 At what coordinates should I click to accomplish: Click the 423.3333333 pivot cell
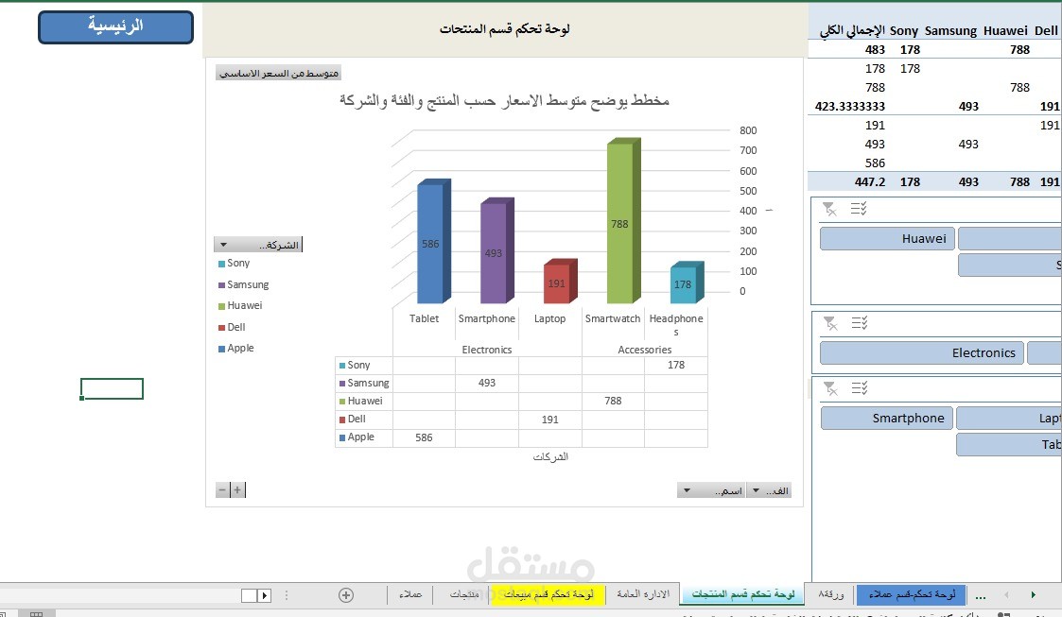click(849, 106)
